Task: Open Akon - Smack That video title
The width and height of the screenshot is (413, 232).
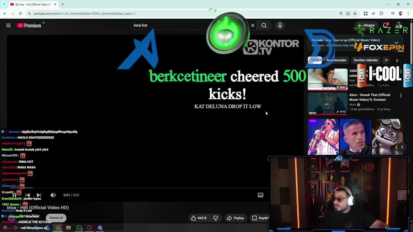Action: [370, 97]
